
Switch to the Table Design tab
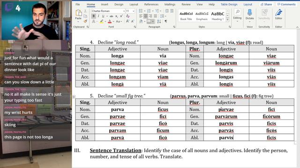click(x=229, y=4)
